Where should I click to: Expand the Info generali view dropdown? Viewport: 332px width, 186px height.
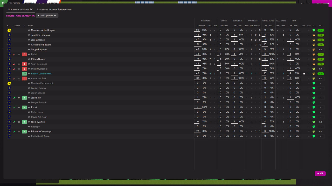47,16
